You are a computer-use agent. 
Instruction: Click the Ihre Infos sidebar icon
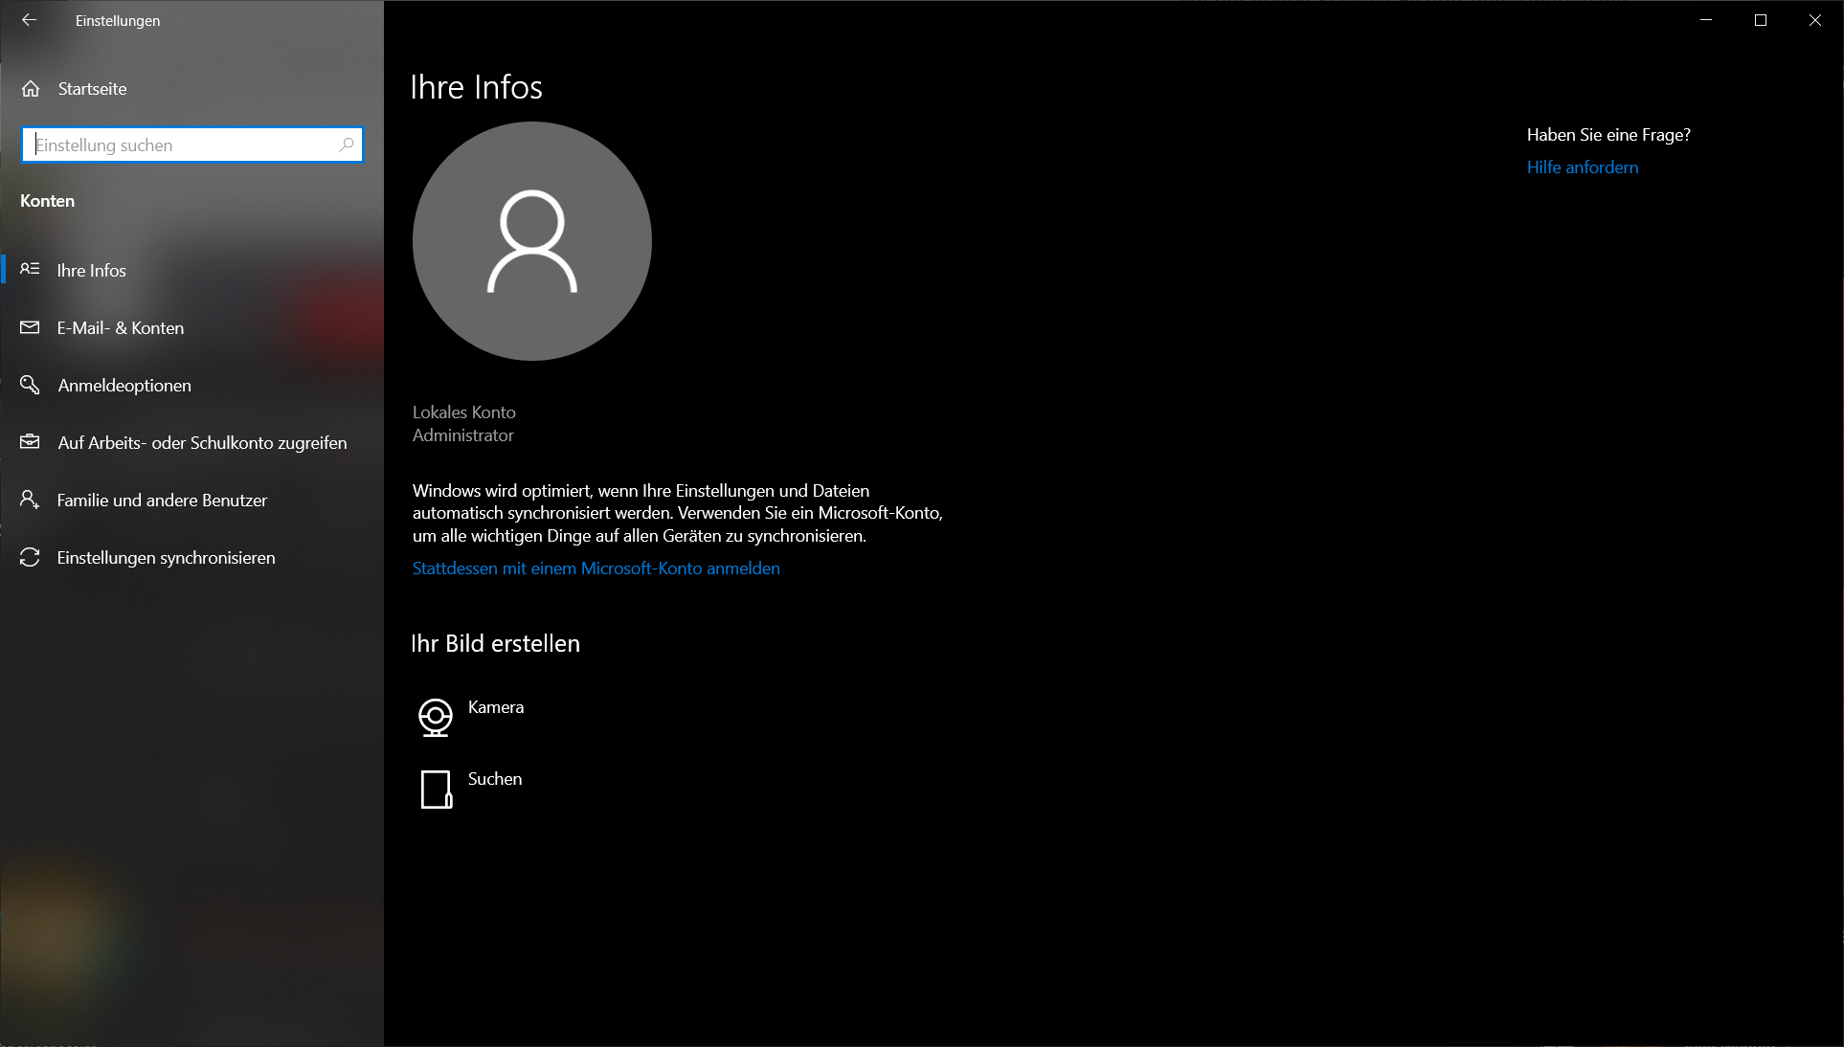pos(30,270)
